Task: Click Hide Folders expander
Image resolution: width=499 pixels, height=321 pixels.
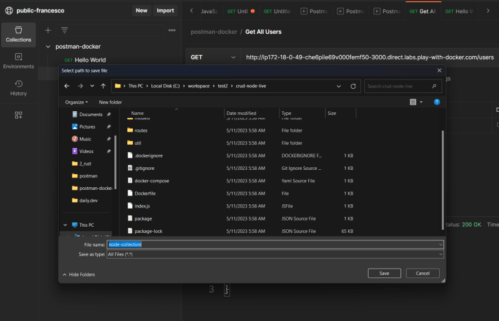Action: [x=79, y=274]
